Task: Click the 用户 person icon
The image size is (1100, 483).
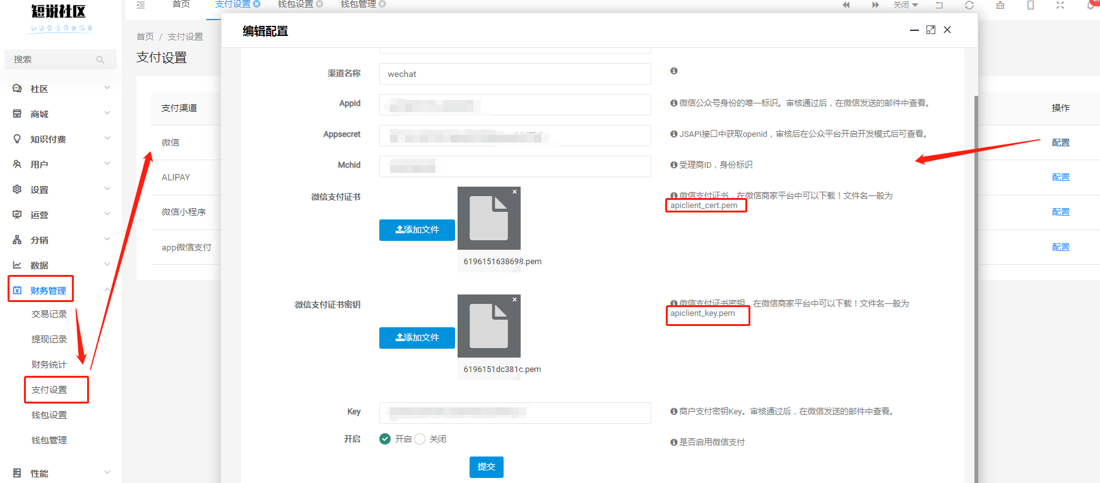Action: [17, 164]
